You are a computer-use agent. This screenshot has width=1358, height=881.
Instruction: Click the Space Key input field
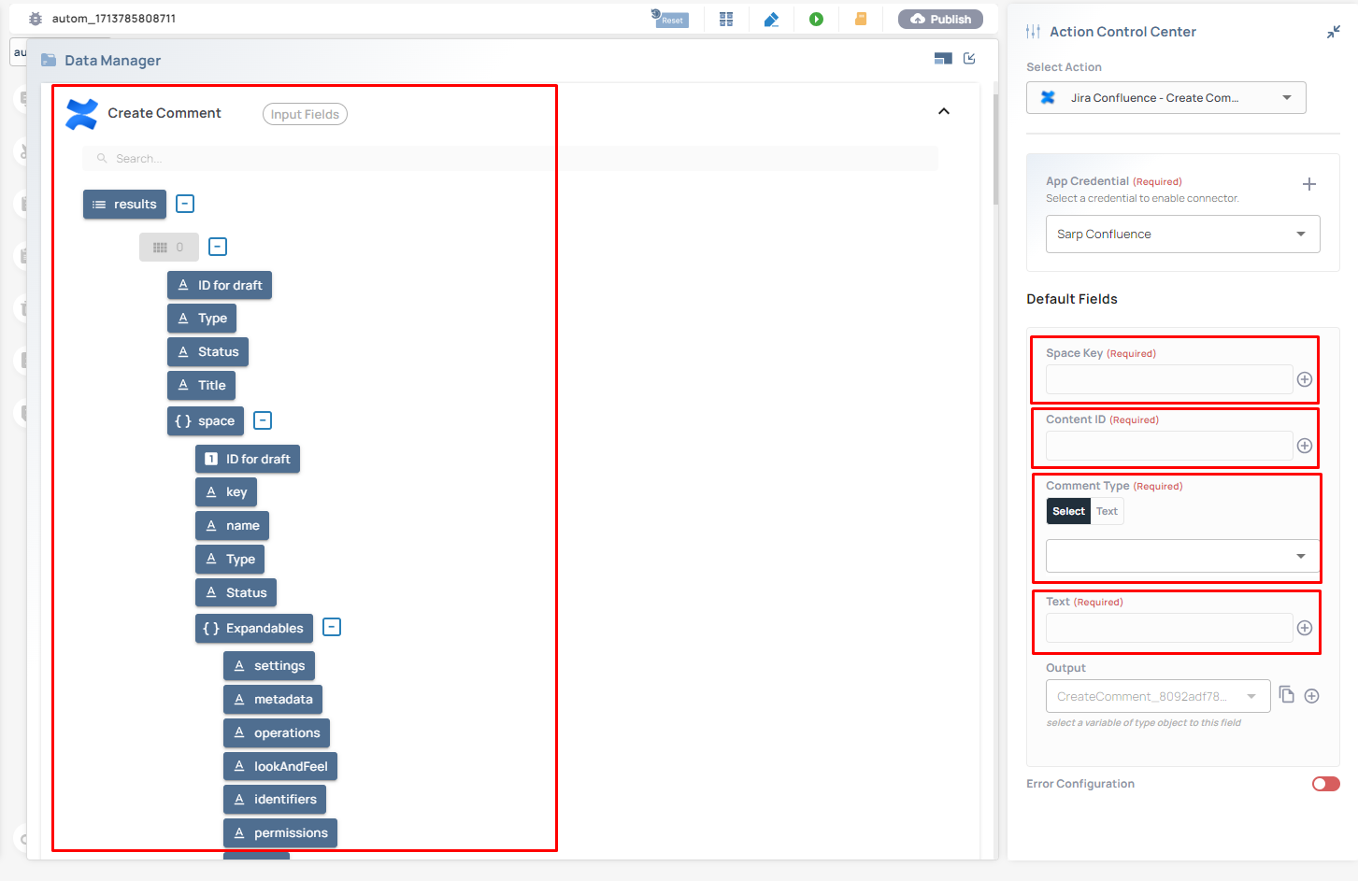(x=1168, y=379)
